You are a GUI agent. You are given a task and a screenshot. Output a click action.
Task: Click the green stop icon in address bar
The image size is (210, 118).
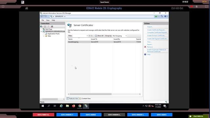pyautogui.click(x=156, y=16)
